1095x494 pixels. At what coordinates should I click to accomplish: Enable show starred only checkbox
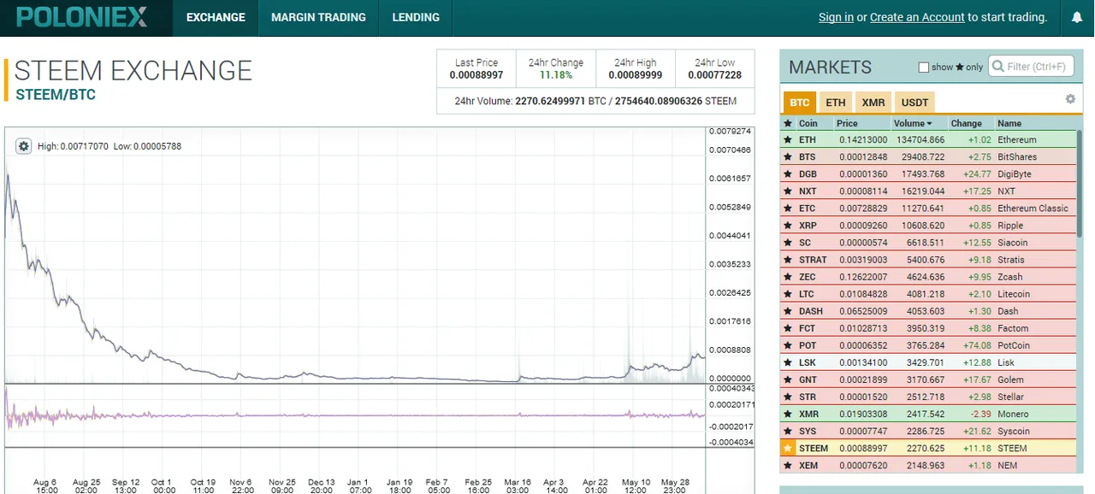923,68
